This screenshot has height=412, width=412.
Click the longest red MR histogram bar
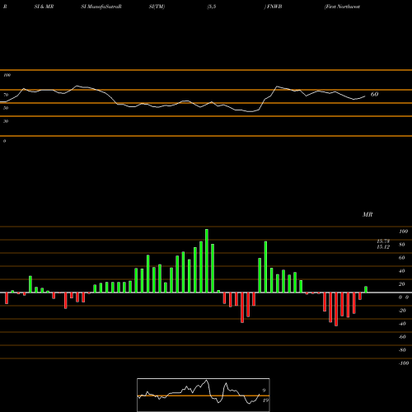coord(336,309)
